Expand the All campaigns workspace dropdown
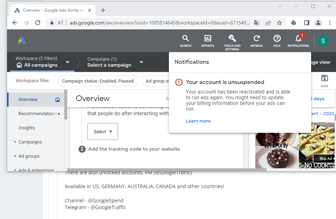 tap(68, 62)
